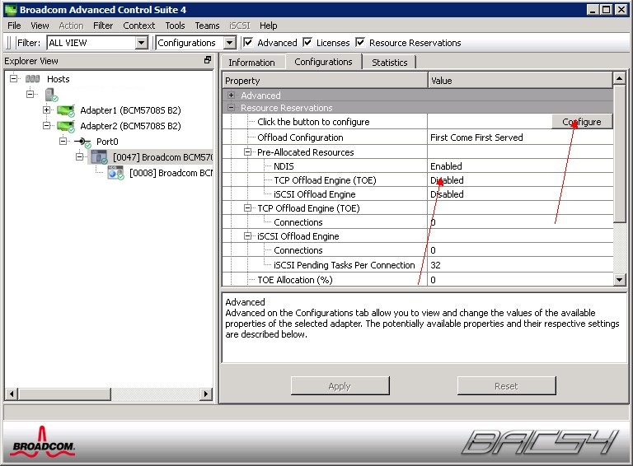
Task: Select the [0008] Broadcom iSCSI device icon
Action: coord(115,173)
